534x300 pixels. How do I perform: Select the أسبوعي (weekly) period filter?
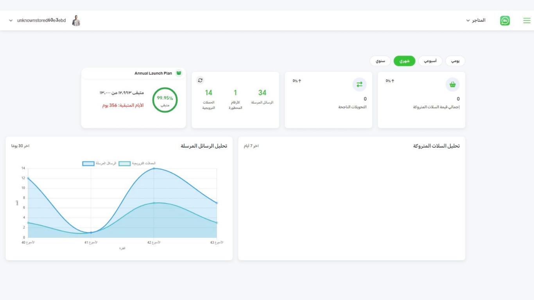click(430, 61)
